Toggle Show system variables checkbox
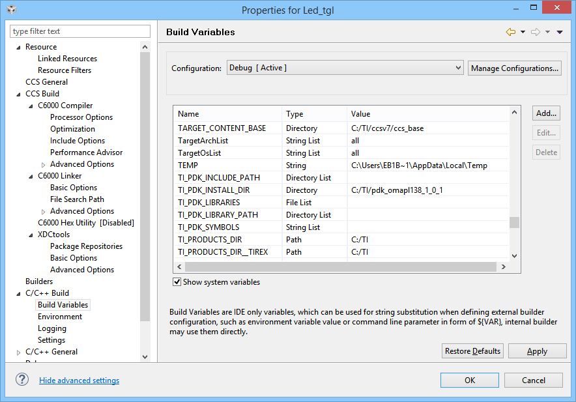576x402 pixels. click(x=177, y=282)
